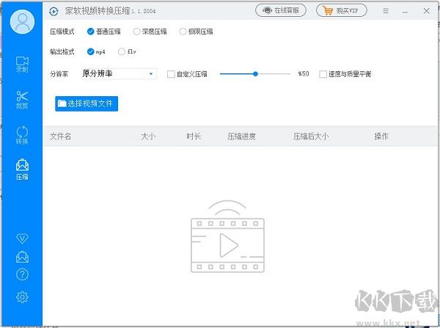Choose flv output format
This screenshot has height=328, width=440.
click(122, 52)
